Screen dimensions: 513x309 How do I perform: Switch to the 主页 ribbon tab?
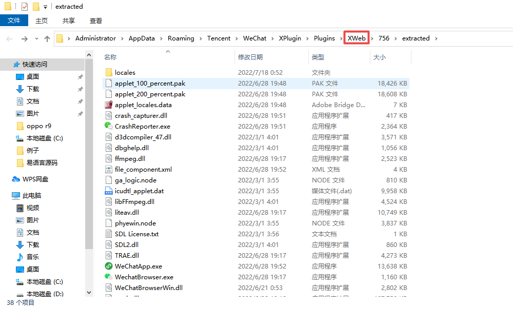(x=42, y=20)
